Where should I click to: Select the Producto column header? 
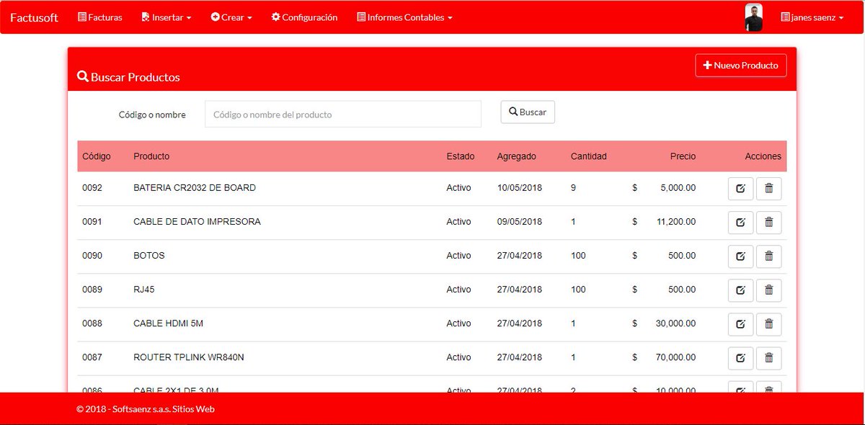(x=151, y=156)
